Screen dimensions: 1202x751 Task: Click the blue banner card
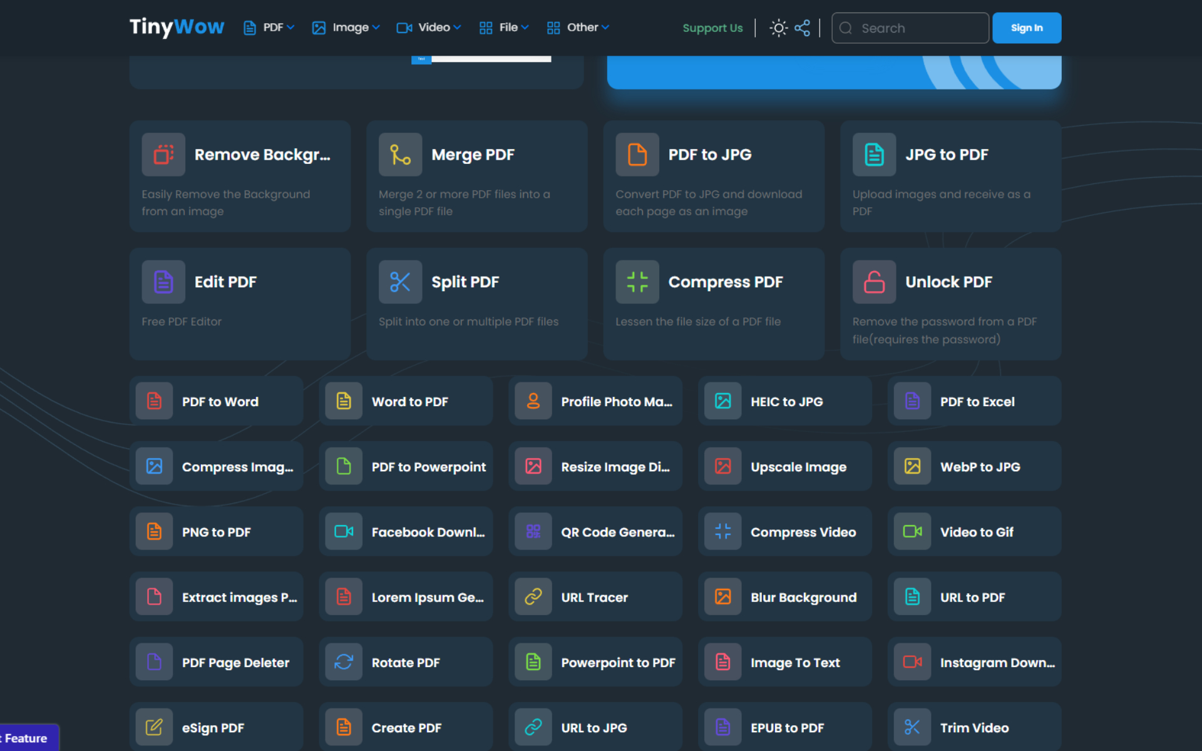tap(834, 72)
